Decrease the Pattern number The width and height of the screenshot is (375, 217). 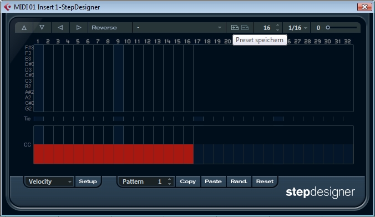(169, 184)
